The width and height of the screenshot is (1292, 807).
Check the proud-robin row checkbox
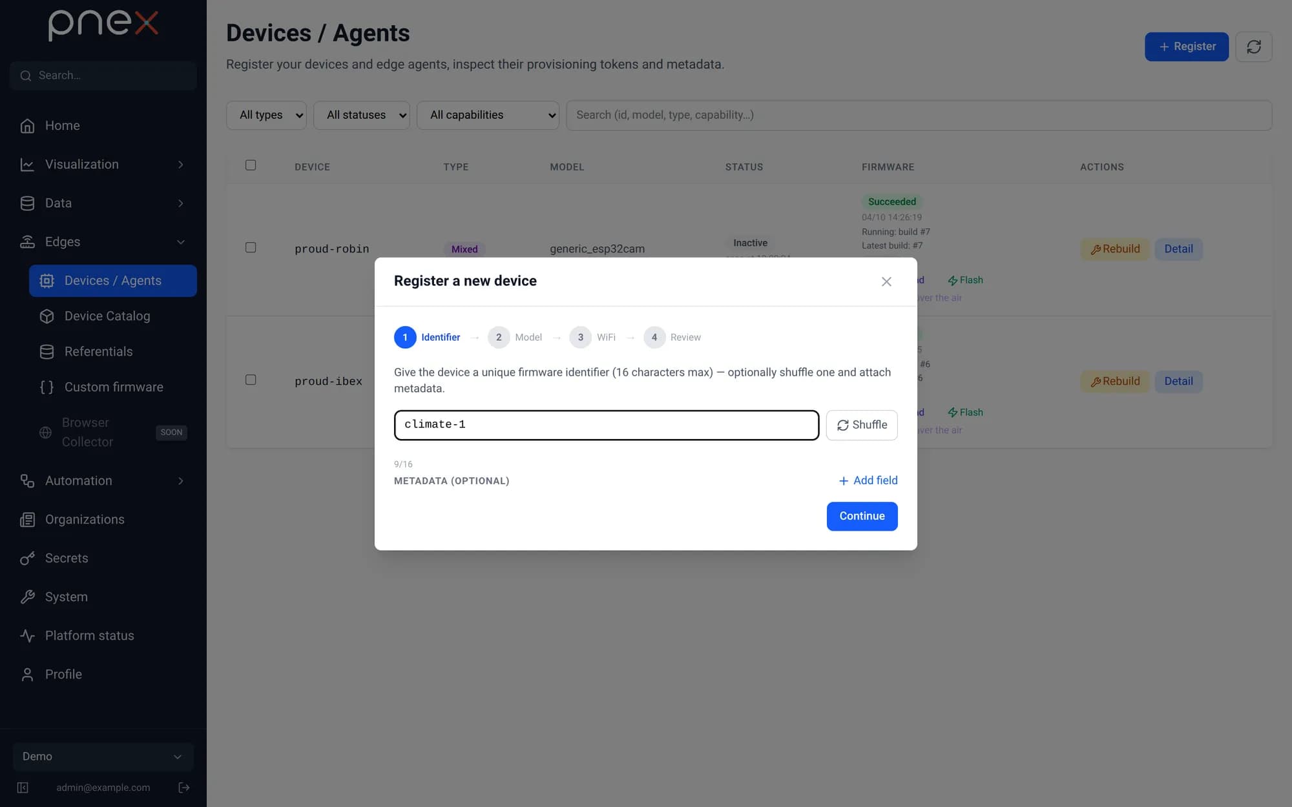click(251, 248)
